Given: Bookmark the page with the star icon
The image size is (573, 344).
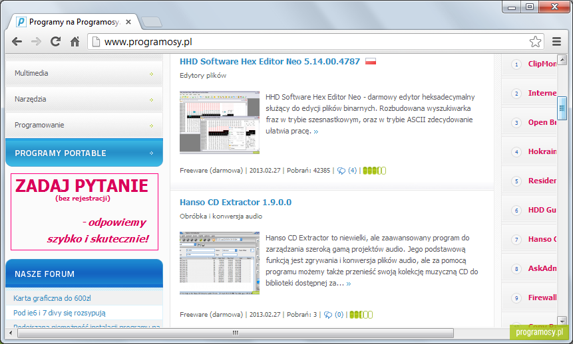Looking at the screenshot, I should (535, 42).
